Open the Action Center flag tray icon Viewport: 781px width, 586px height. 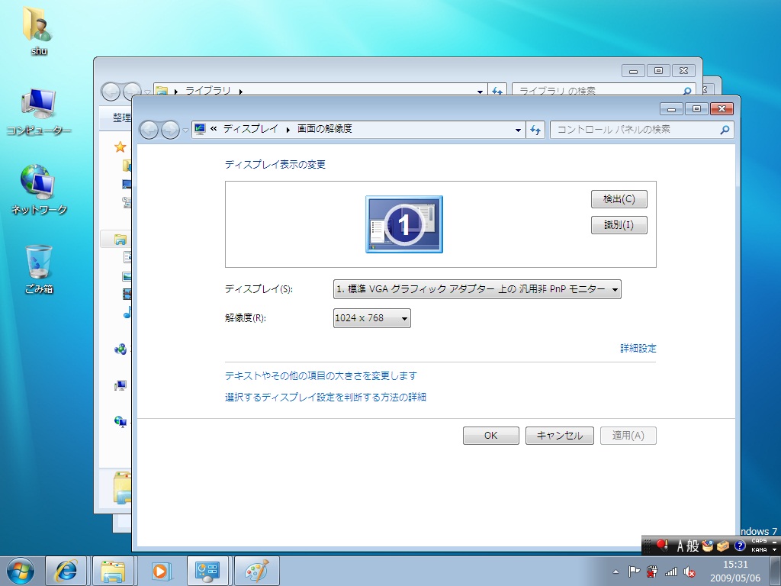634,572
